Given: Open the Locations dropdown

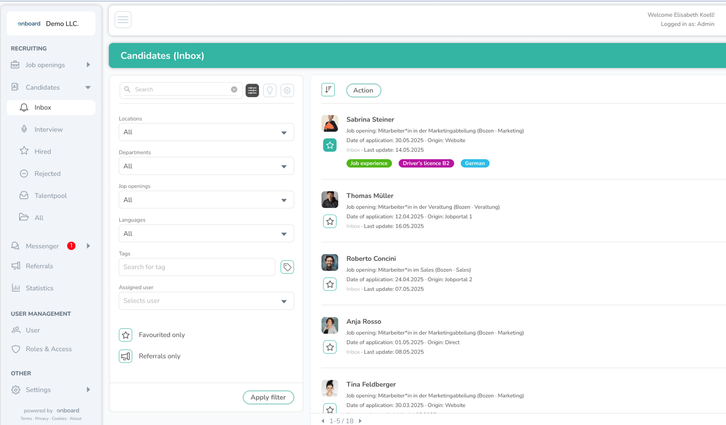Looking at the screenshot, I should pos(206,132).
